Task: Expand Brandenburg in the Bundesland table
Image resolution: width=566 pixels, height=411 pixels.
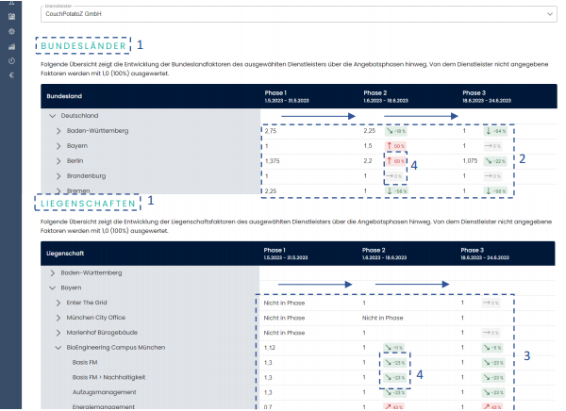Action: pyautogui.click(x=58, y=176)
